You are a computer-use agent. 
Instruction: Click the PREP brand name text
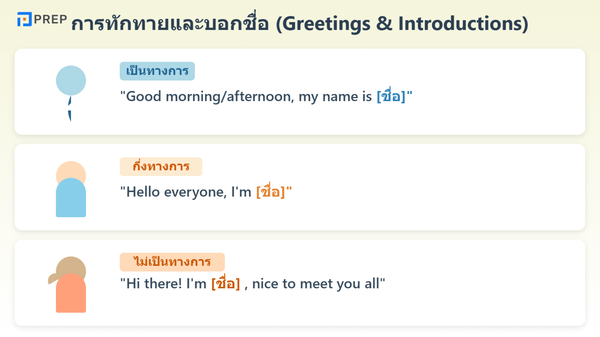coord(50,19)
